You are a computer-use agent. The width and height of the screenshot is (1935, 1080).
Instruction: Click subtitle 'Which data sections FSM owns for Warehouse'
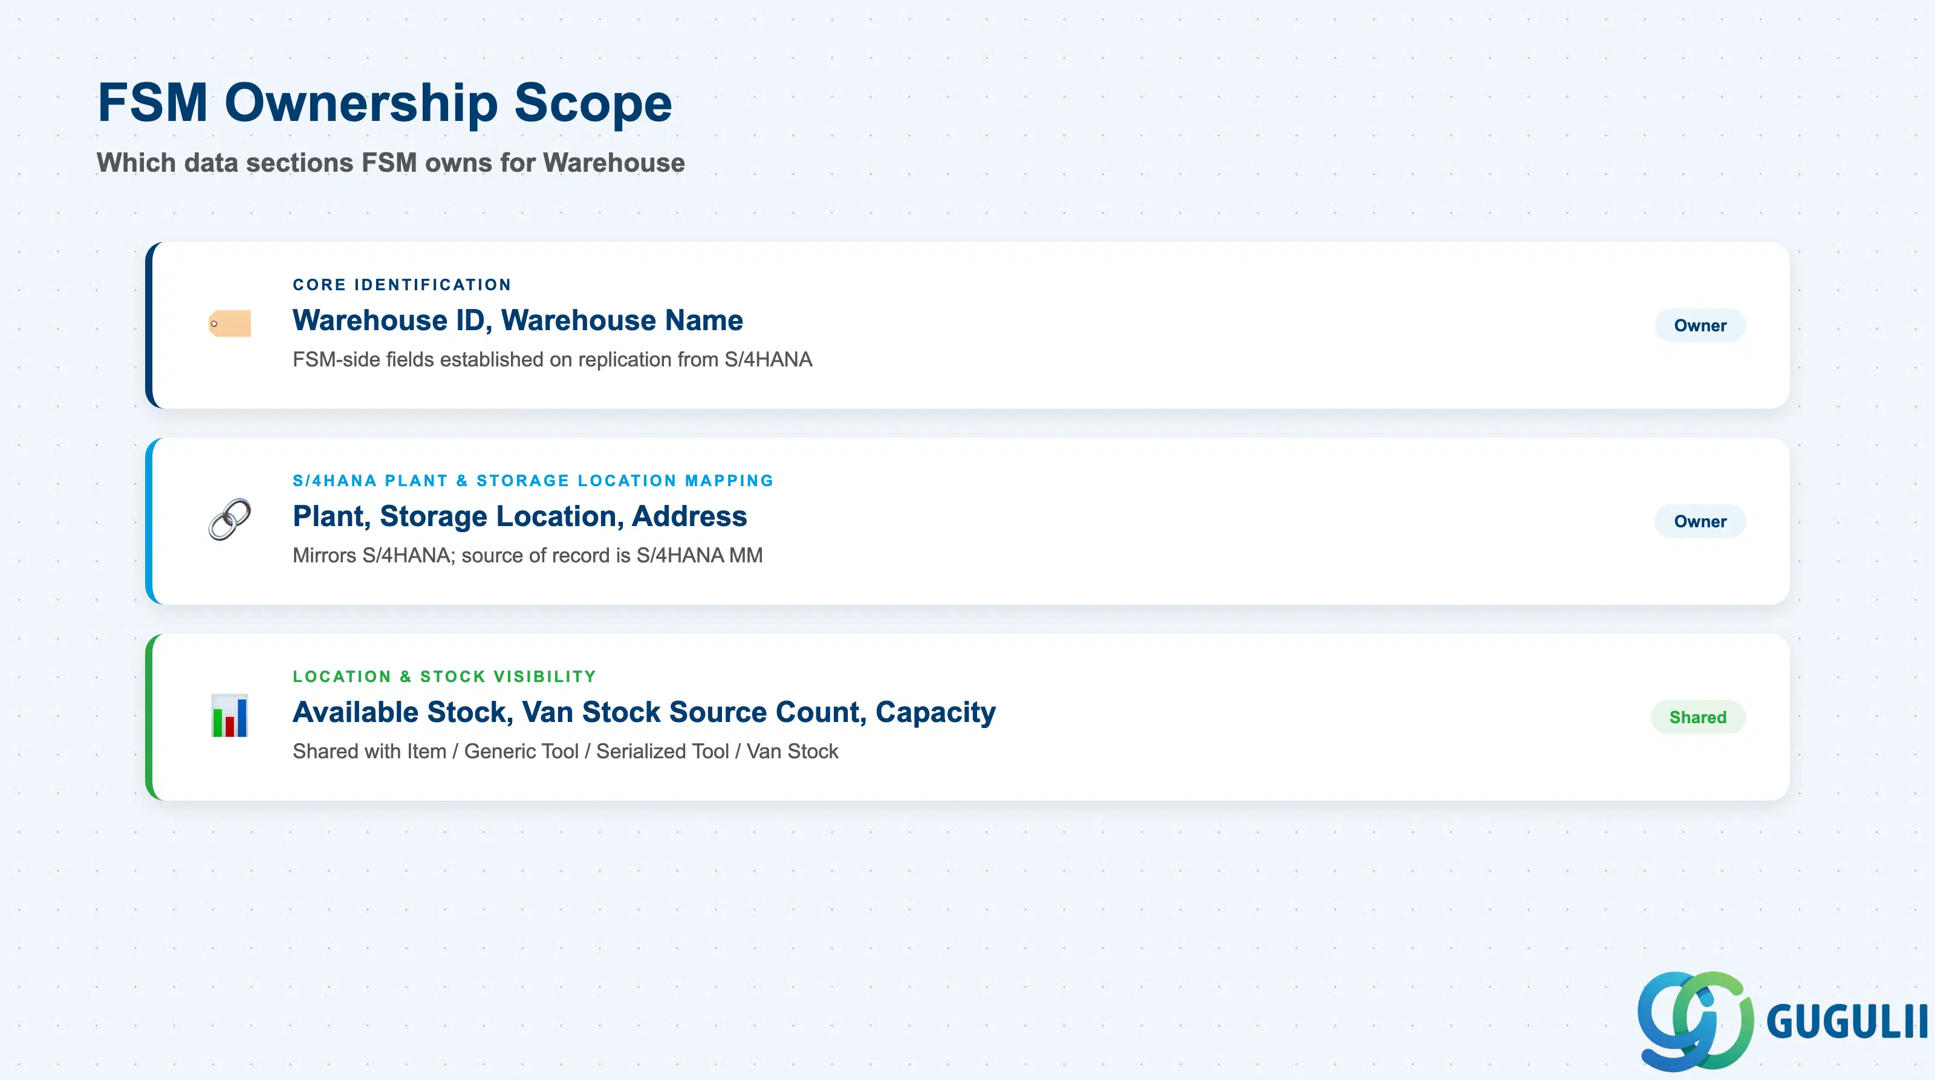pyautogui.click(x=391, y=163)
